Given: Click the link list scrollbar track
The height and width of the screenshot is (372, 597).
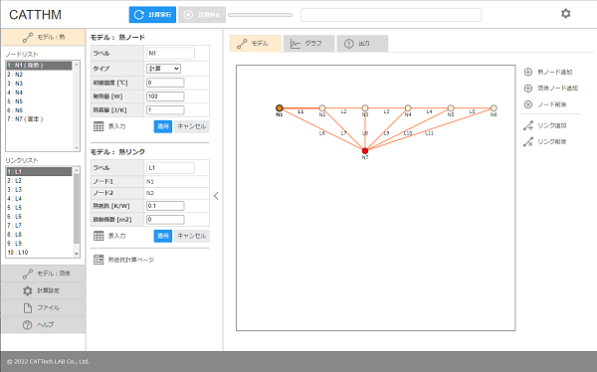Looking at the screenshot, I should pyautogui.click(x=77, y=212).
